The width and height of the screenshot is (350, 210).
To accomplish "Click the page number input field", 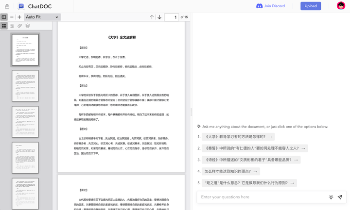I will [171, 17].
